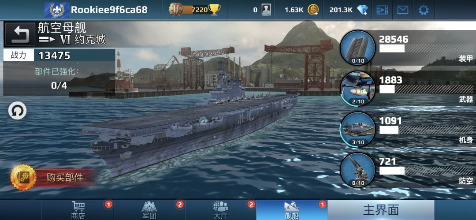Select the weapon (武器) torpedo plane icon

click(x=358, y=89)
